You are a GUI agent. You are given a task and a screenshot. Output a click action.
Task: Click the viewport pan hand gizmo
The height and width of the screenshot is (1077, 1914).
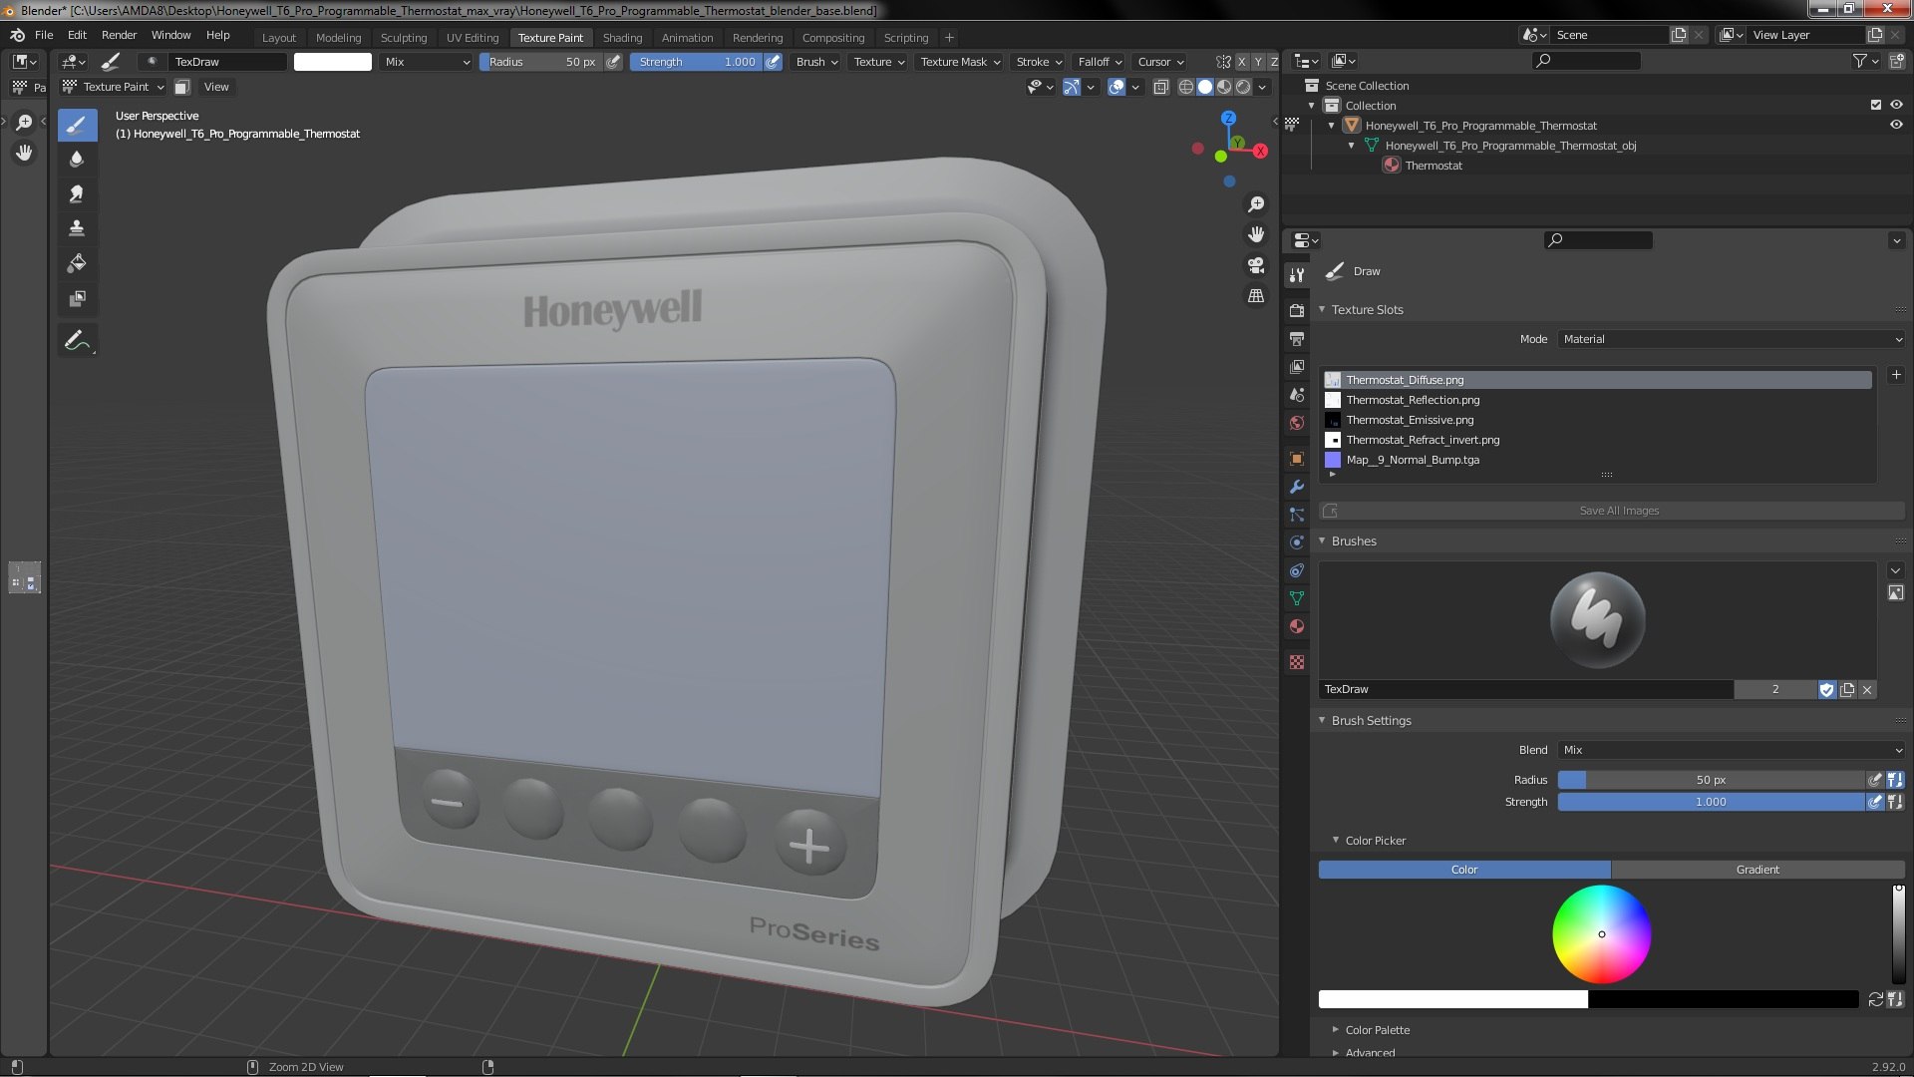click(1256, 234)
